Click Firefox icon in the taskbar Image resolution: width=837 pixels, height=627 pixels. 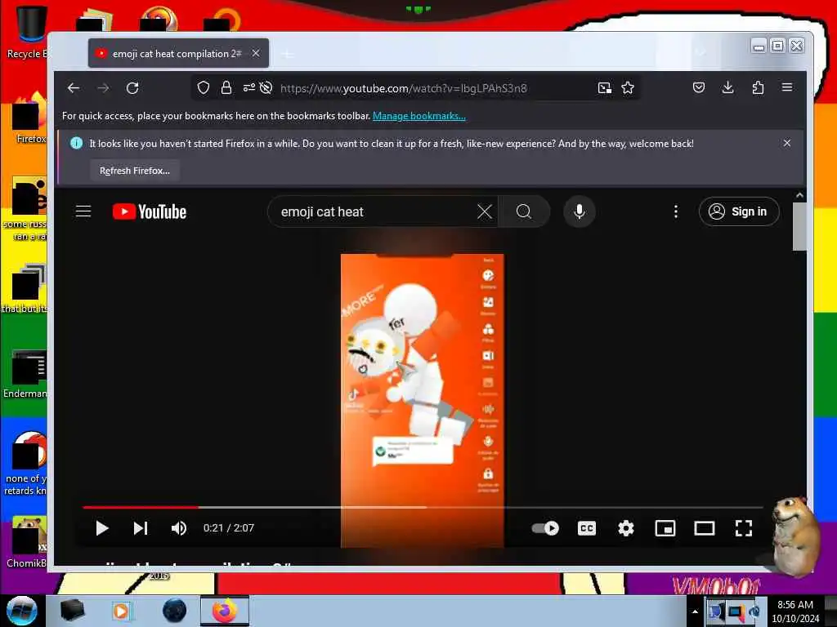click(225, 611)
